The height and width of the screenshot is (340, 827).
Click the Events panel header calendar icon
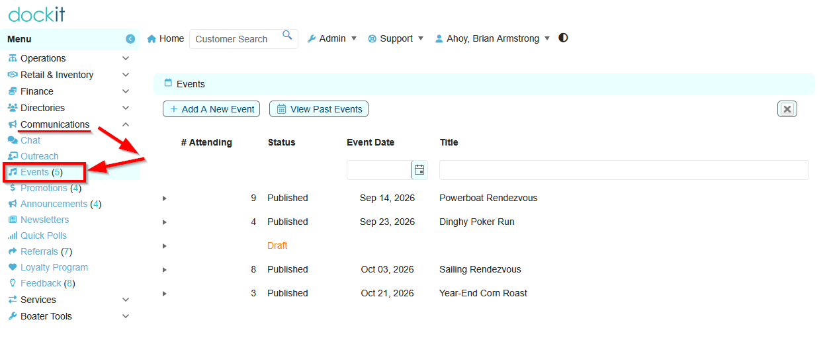[x=168, y=83]
